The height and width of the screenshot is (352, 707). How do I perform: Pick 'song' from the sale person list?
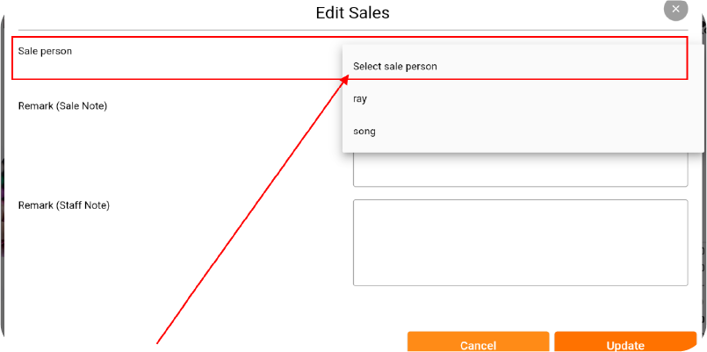tap(523, 131)
